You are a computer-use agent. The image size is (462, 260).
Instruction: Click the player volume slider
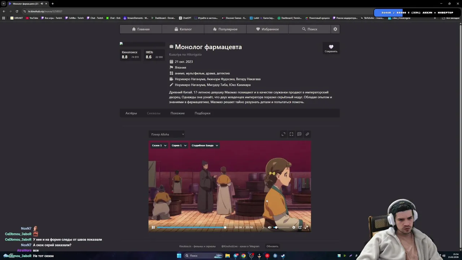[x=281, y=227]
